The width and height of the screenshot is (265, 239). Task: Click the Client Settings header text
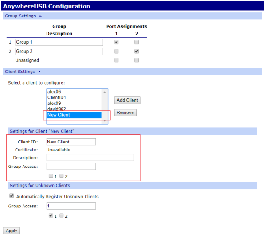click(20, 72)
